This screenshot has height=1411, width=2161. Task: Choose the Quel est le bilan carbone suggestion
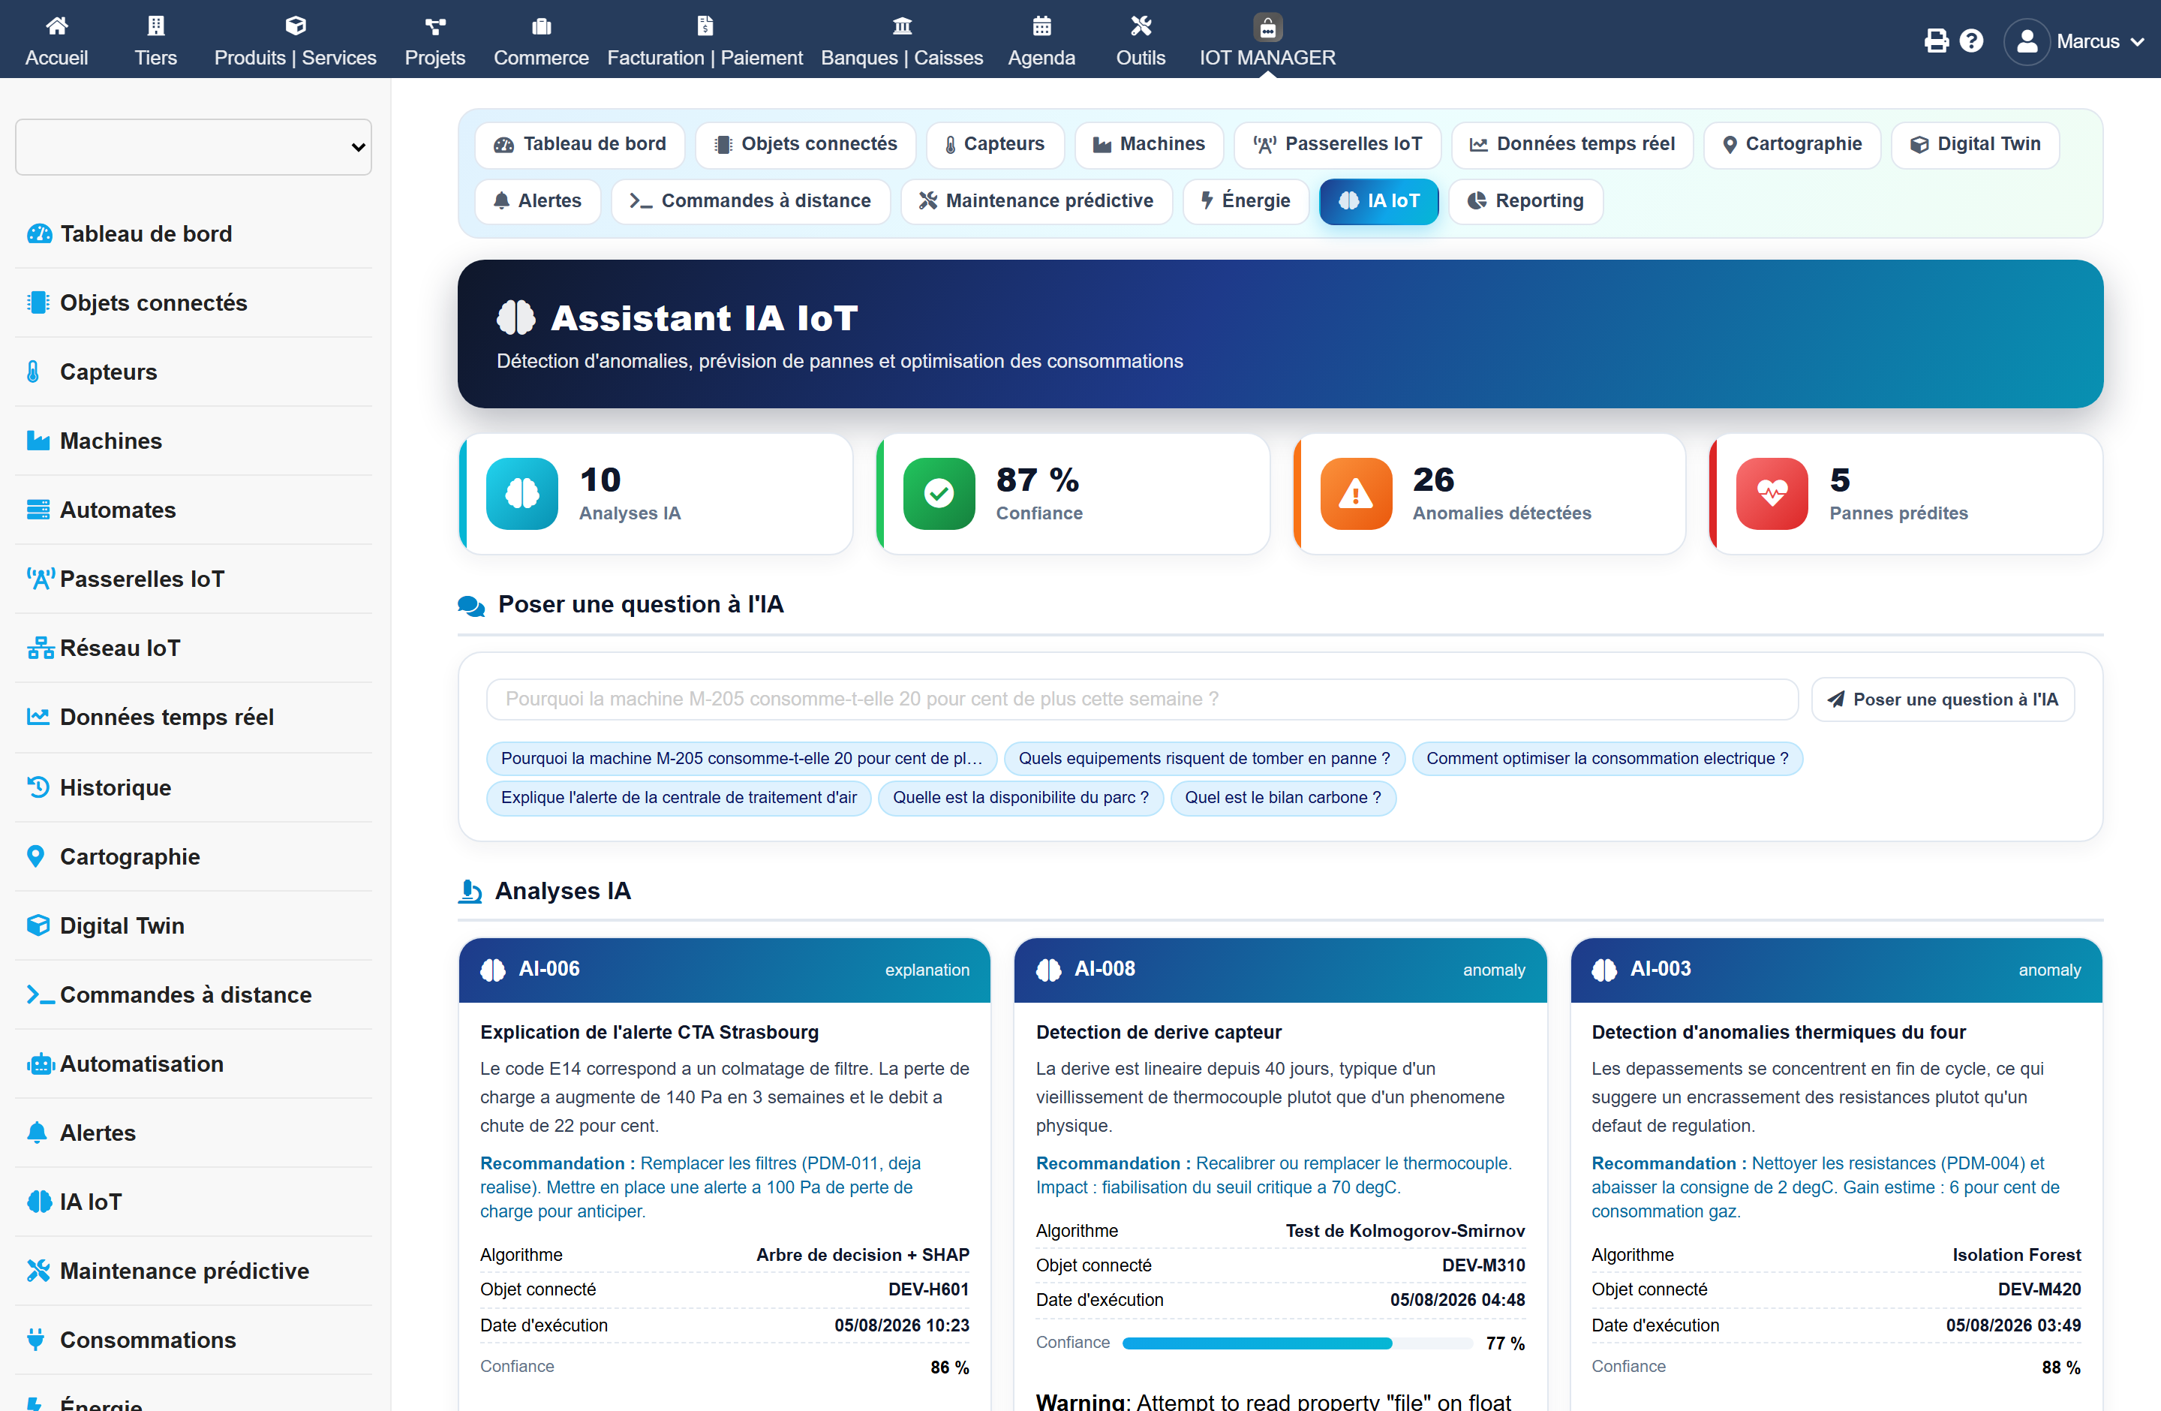click(1282, 797)
